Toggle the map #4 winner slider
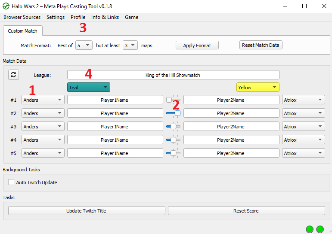 coord(173,140)
